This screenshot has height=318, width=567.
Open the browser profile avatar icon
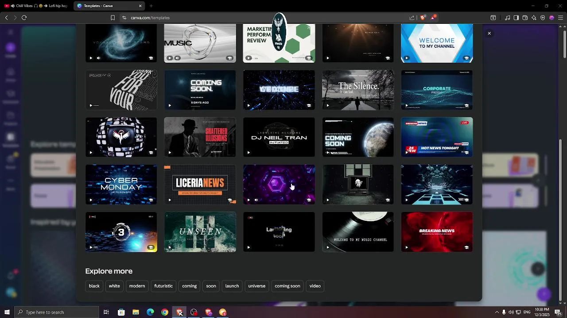(x=551, y=18)
